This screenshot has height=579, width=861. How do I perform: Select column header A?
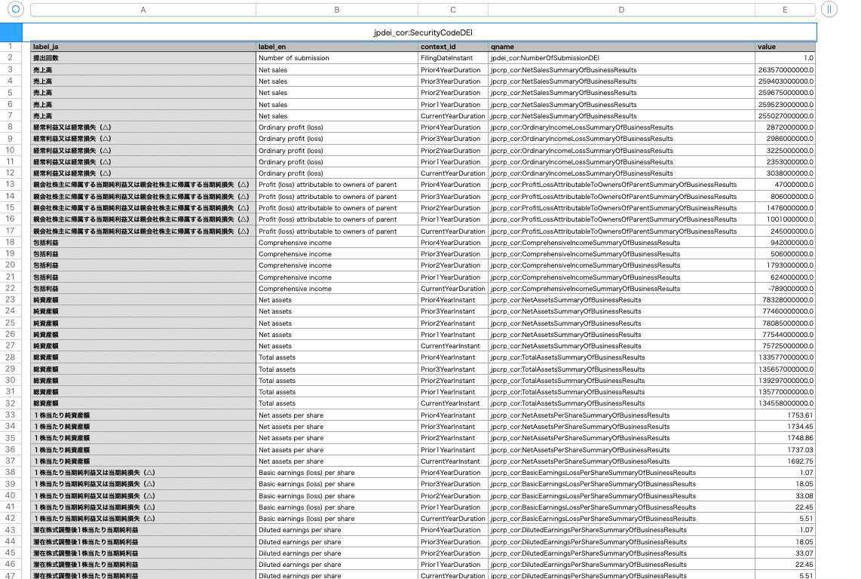point(142,10)
